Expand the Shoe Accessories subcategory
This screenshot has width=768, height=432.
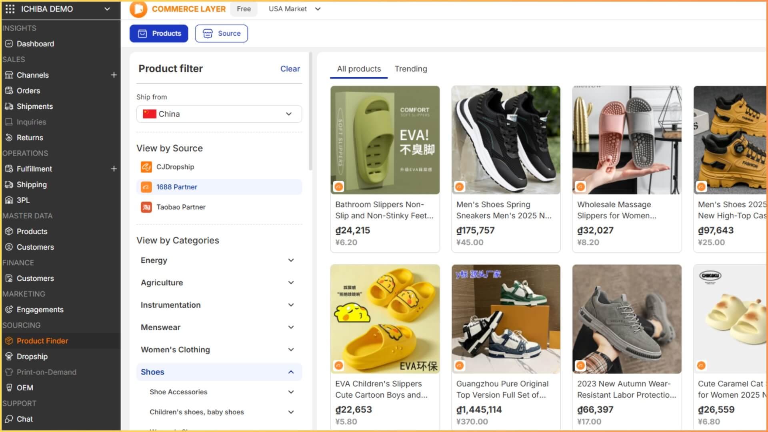click(291, 392)
